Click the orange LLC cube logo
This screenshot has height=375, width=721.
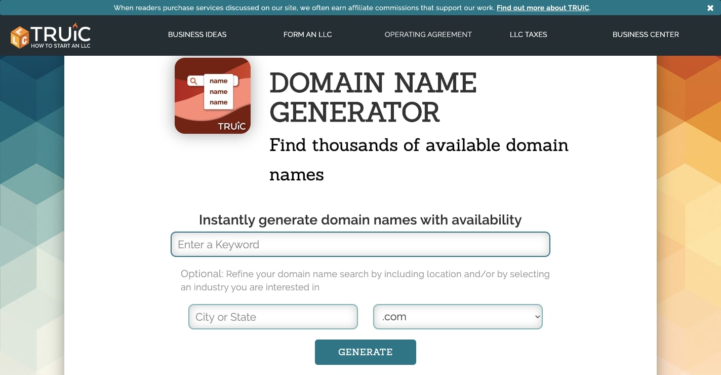click(x=20, y=37)
